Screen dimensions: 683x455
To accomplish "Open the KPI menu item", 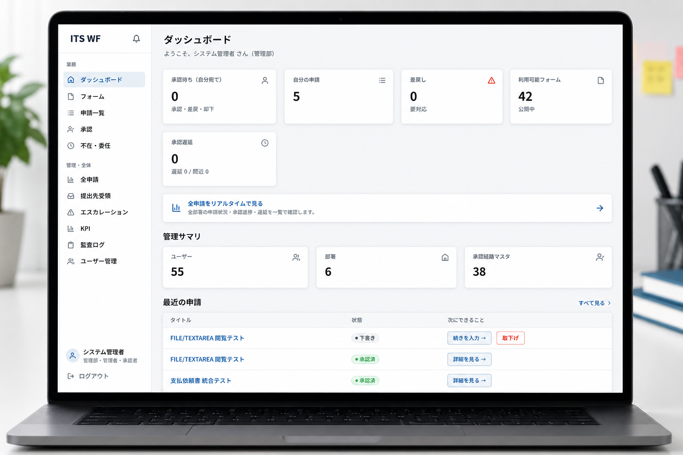I will point(104,228).
